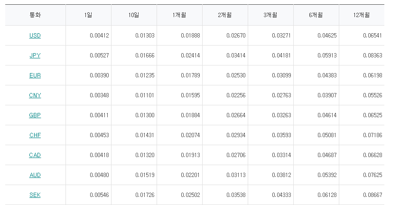400x205 pixels.
Task: Select EUR 2개월 value 0.02530
Action: (236, 75)
